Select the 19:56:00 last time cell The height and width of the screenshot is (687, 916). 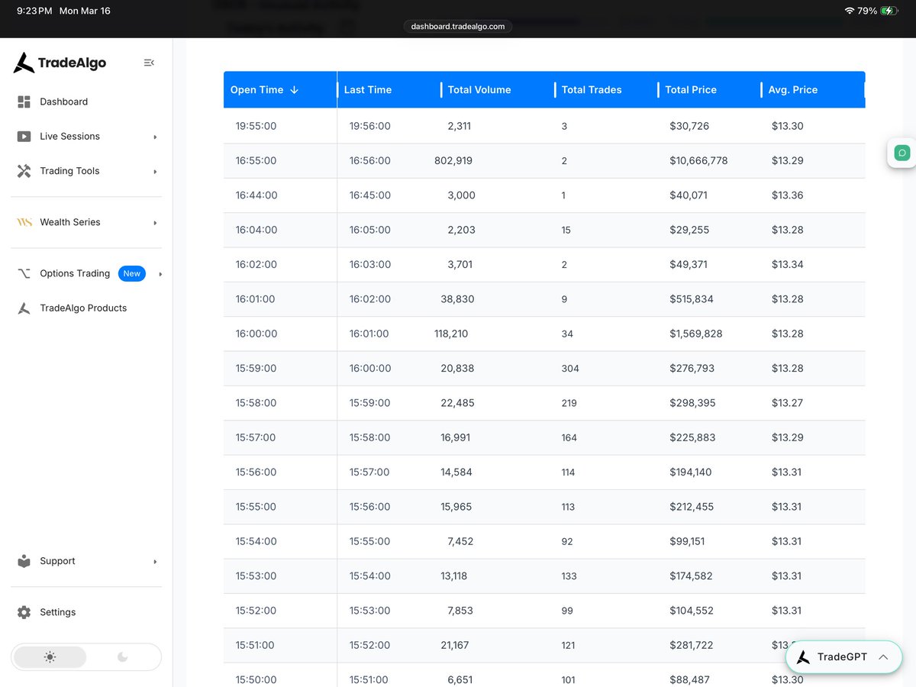(x=370, y=126)
